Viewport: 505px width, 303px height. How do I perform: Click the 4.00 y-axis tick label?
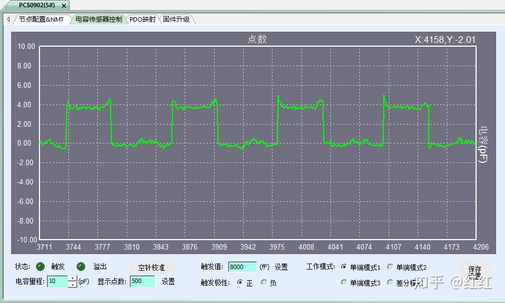coord(24,105)
